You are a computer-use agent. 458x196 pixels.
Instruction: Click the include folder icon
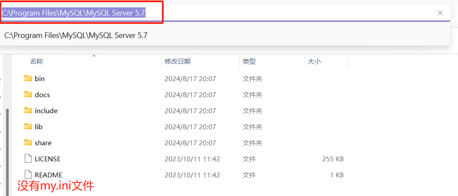tap(28, 111)
